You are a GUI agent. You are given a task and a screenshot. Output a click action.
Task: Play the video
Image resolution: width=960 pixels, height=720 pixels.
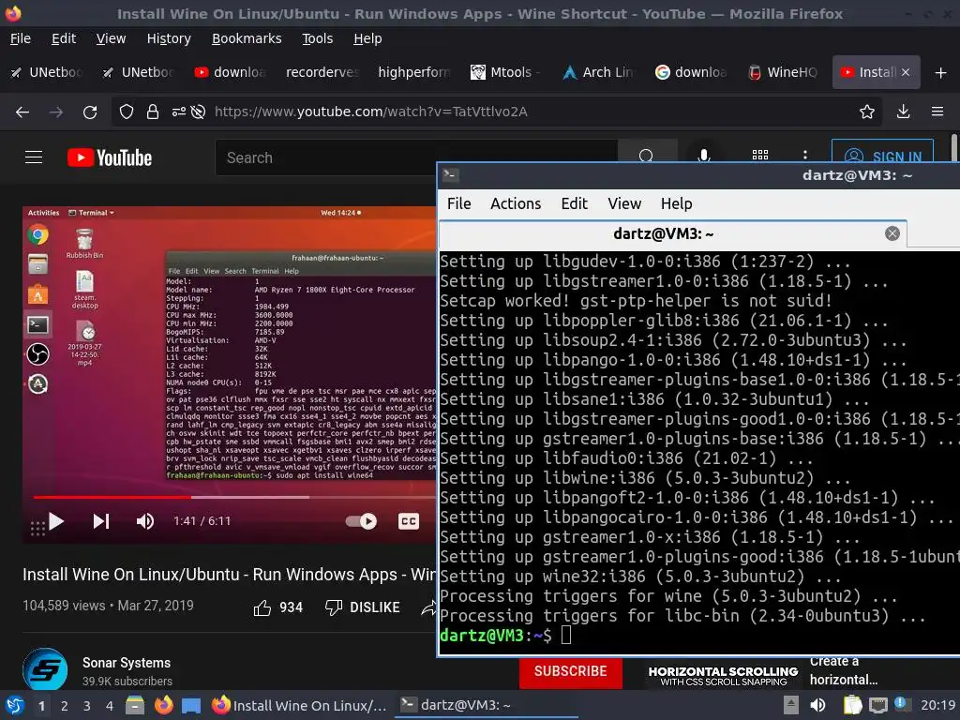[56, 521]
